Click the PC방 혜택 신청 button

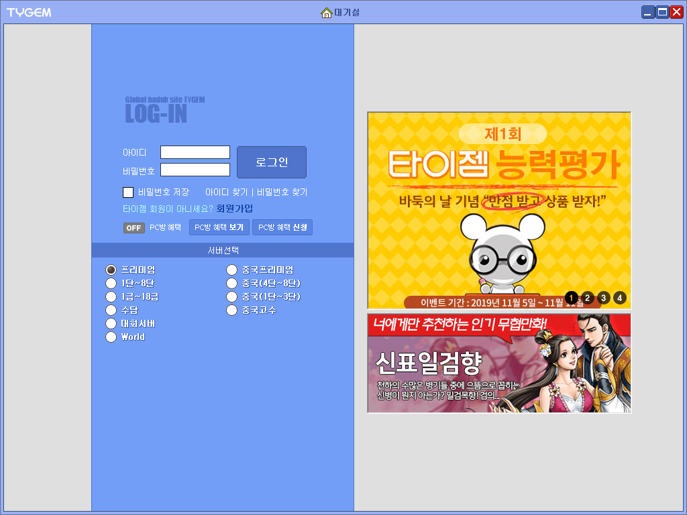pyautogui.click(x=282, y=227)
